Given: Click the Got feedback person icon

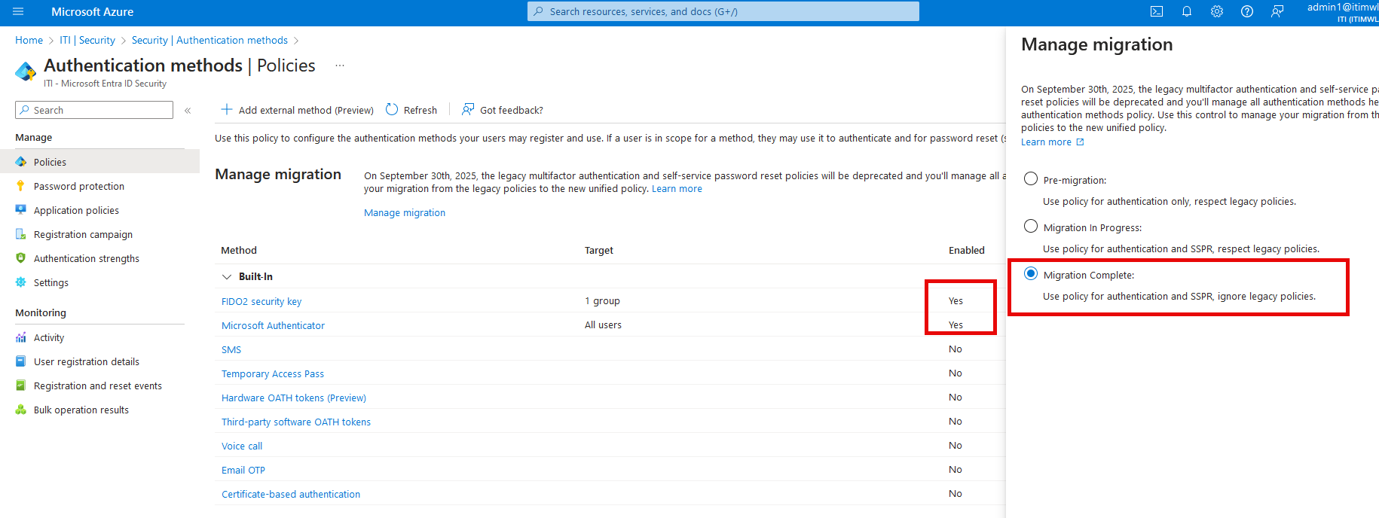Looking at the screenshot, I should click(468, 110).
